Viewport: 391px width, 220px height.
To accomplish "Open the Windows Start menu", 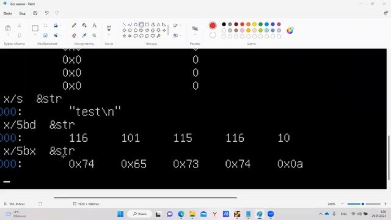I will click(120, 214).
